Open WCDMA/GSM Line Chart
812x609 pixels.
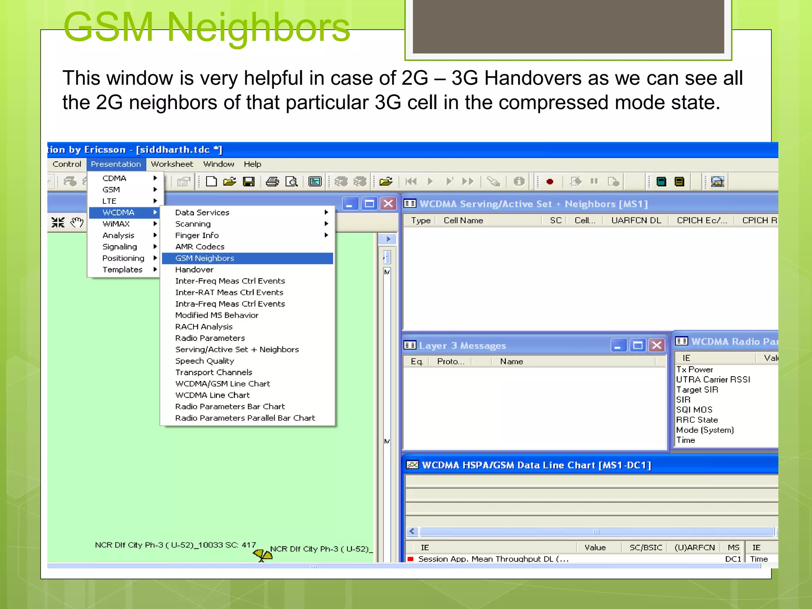pos(248,384)
